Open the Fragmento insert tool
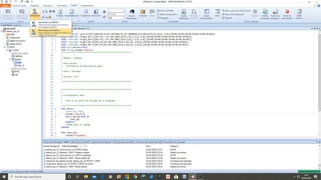321x180 pixels. 85,13
